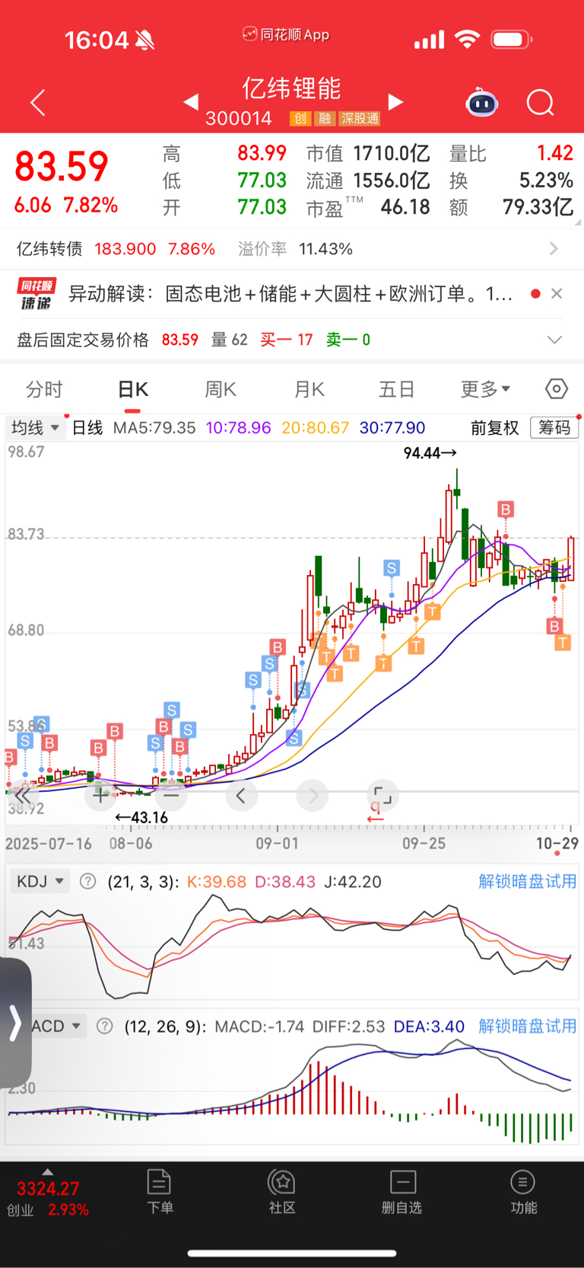Zoom out chart with minus button

(x=171, y=796)
